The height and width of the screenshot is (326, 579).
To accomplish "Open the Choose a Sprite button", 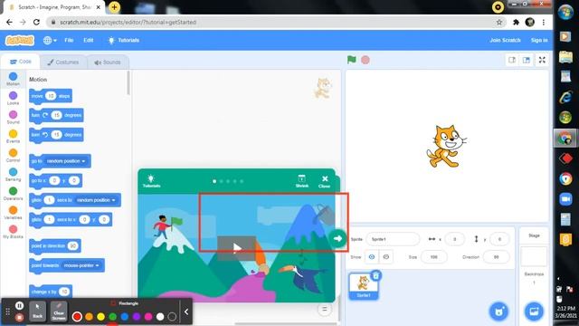I will [x=498, y=312].
